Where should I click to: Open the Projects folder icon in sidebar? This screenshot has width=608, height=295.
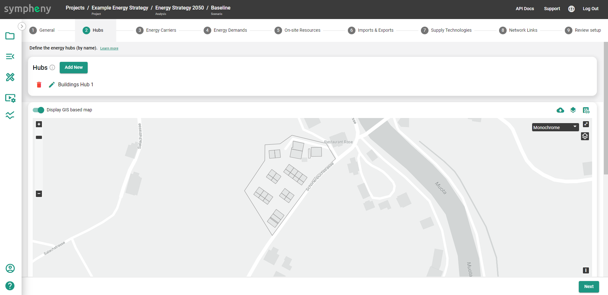coord(10,36)
